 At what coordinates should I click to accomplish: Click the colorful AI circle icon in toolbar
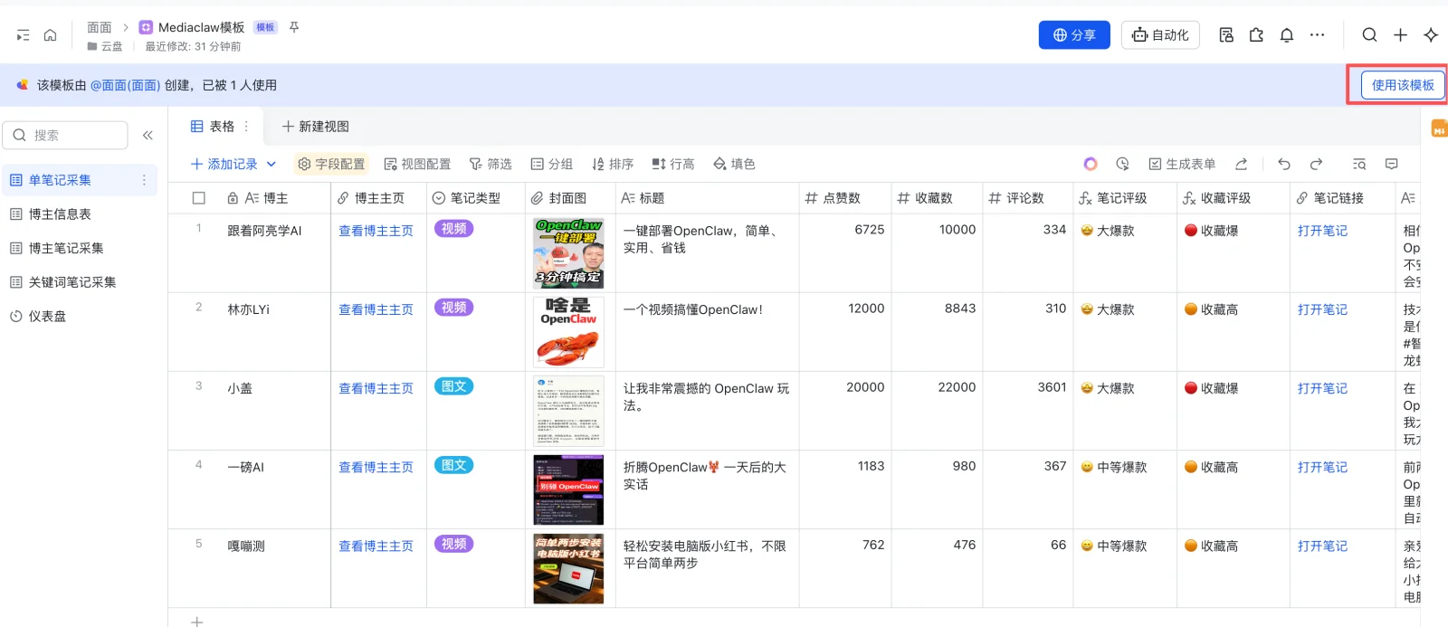[x=1091, y=164]
